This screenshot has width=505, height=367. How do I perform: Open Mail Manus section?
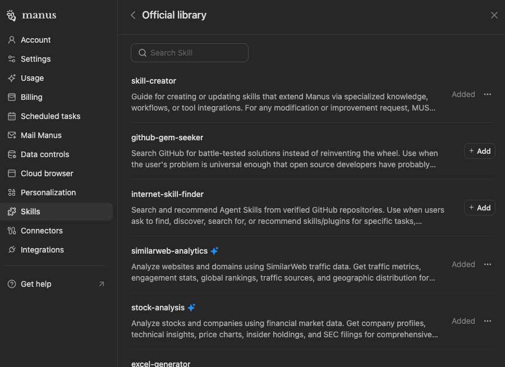tap(56, 135)
